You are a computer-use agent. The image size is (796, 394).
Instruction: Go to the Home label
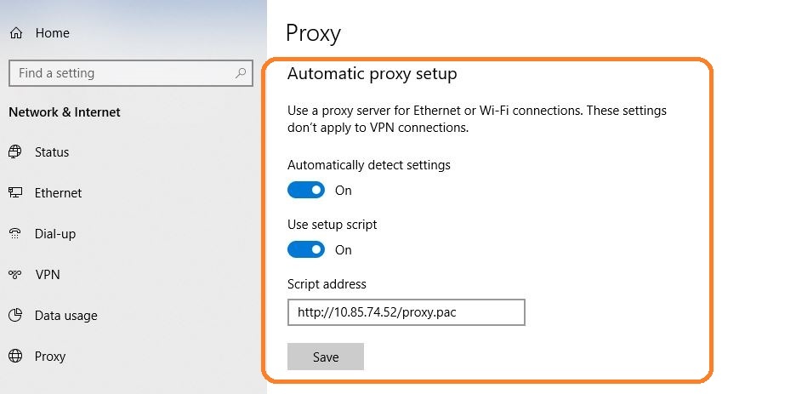pyautogui.click(x=53, y=33)
